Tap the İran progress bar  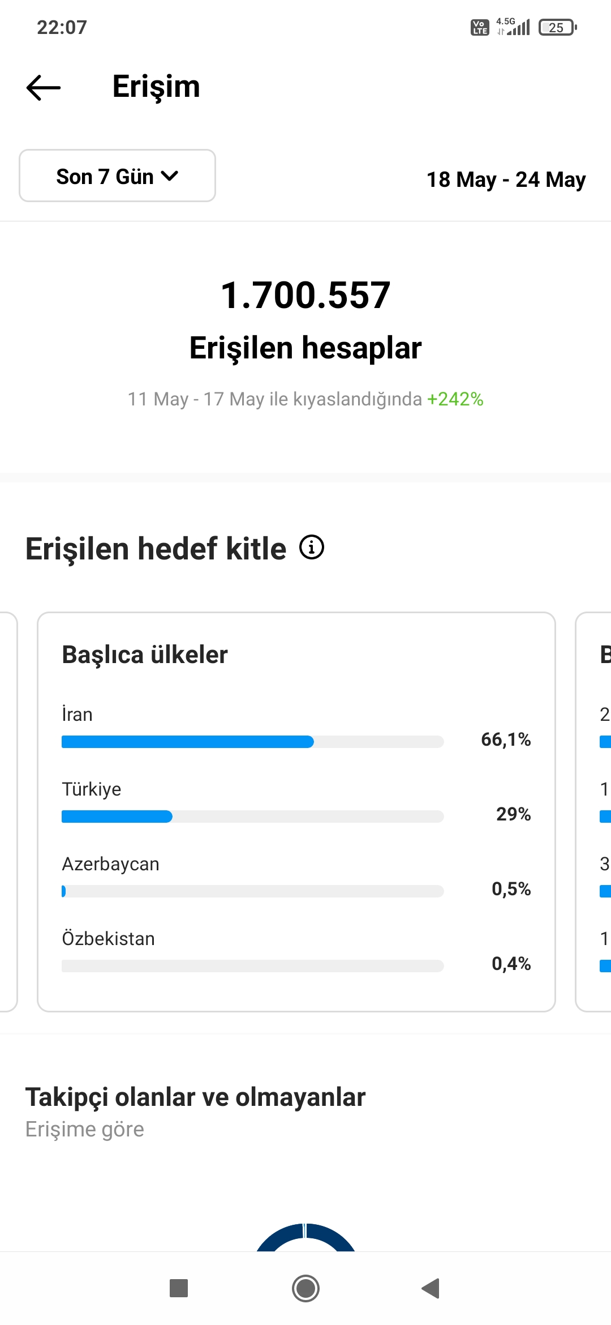(x=252, y=742)
